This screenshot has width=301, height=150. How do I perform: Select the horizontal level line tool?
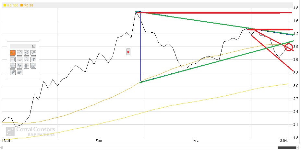(x=19, y=53)
